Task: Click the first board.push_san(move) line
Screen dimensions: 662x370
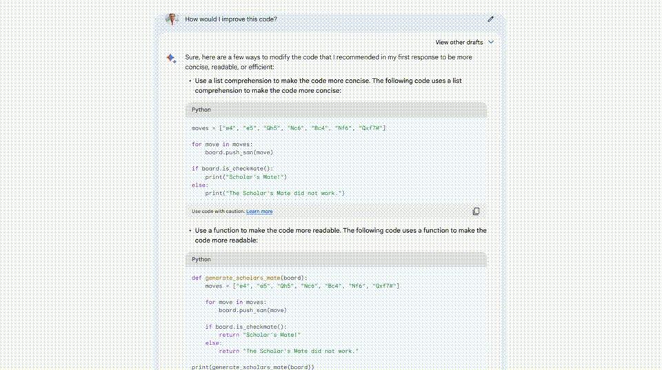Action: point(239,152)
